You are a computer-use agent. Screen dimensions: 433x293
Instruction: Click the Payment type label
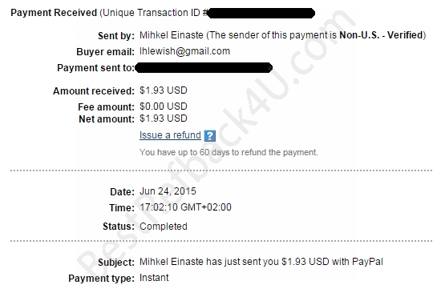[x=101, y=279]
